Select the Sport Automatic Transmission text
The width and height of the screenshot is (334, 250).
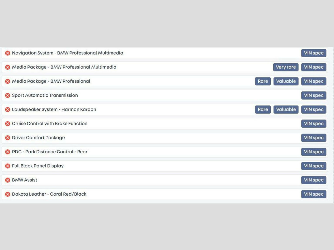(45, 95)
